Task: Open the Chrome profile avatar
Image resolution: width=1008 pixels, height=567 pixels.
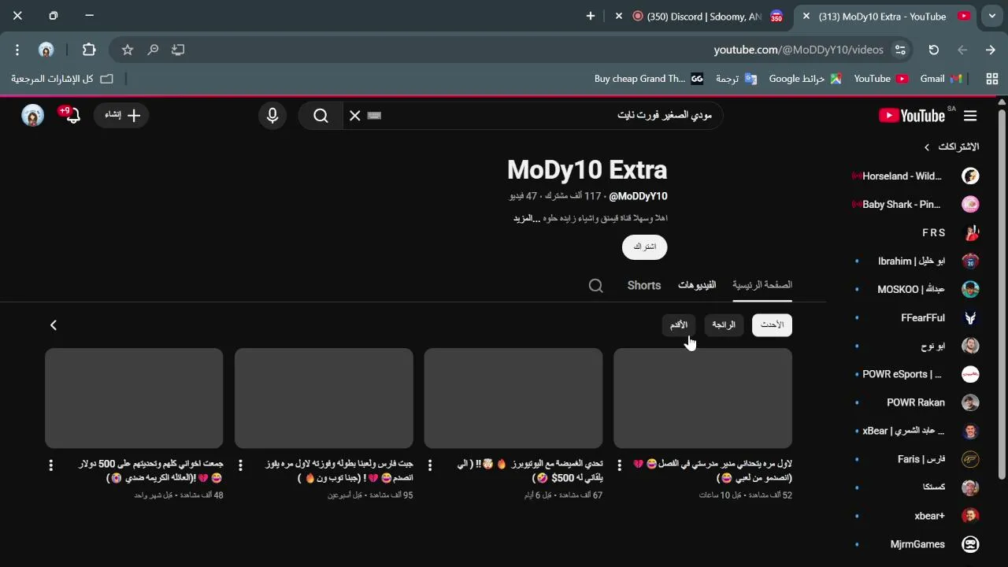Action: pos(46,50)
